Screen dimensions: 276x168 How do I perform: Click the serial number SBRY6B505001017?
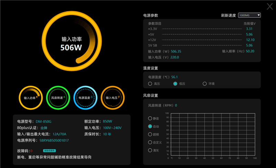click(54, 140)
